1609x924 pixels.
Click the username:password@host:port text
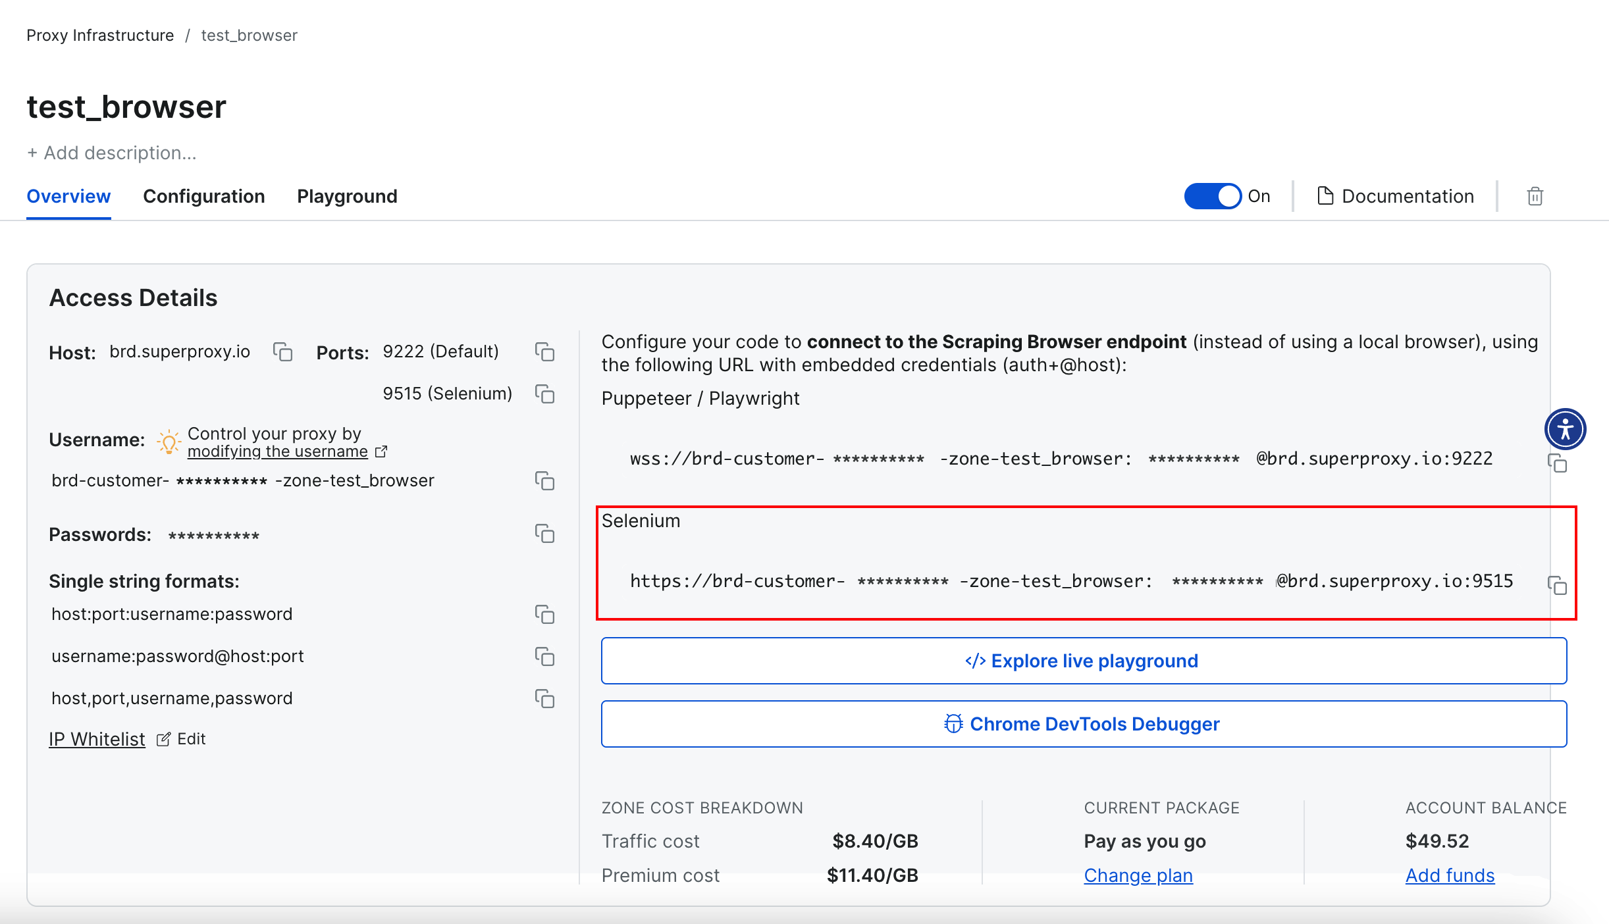point(178,656)
